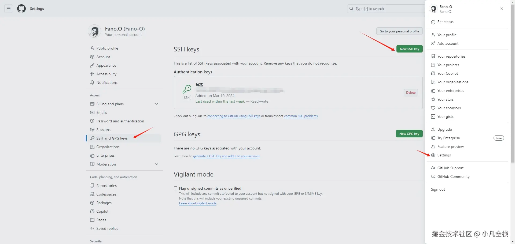This screenshot has height=244, width=515.
Task: Click the GitHub octocat logo
Action: point(21,8)
